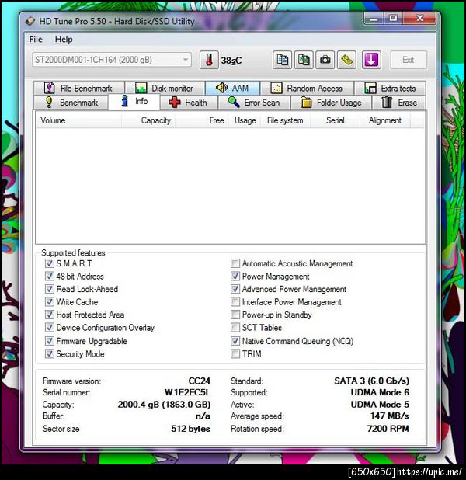
Task: Open the drive selection dropdown ST2000DM001
Action: coord(112,60)
